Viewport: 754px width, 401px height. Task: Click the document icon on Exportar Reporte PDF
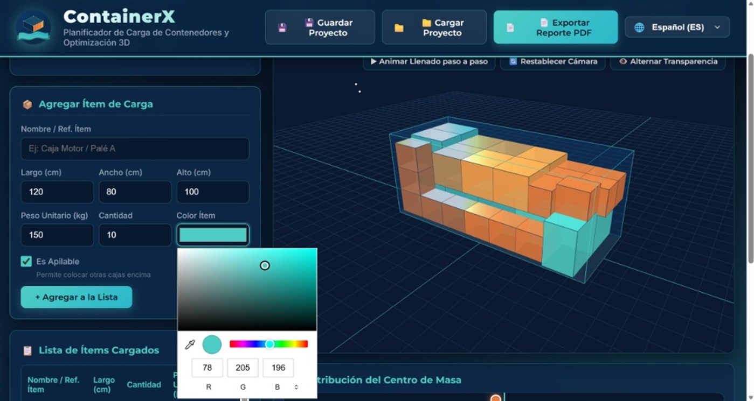coord(510,27)
